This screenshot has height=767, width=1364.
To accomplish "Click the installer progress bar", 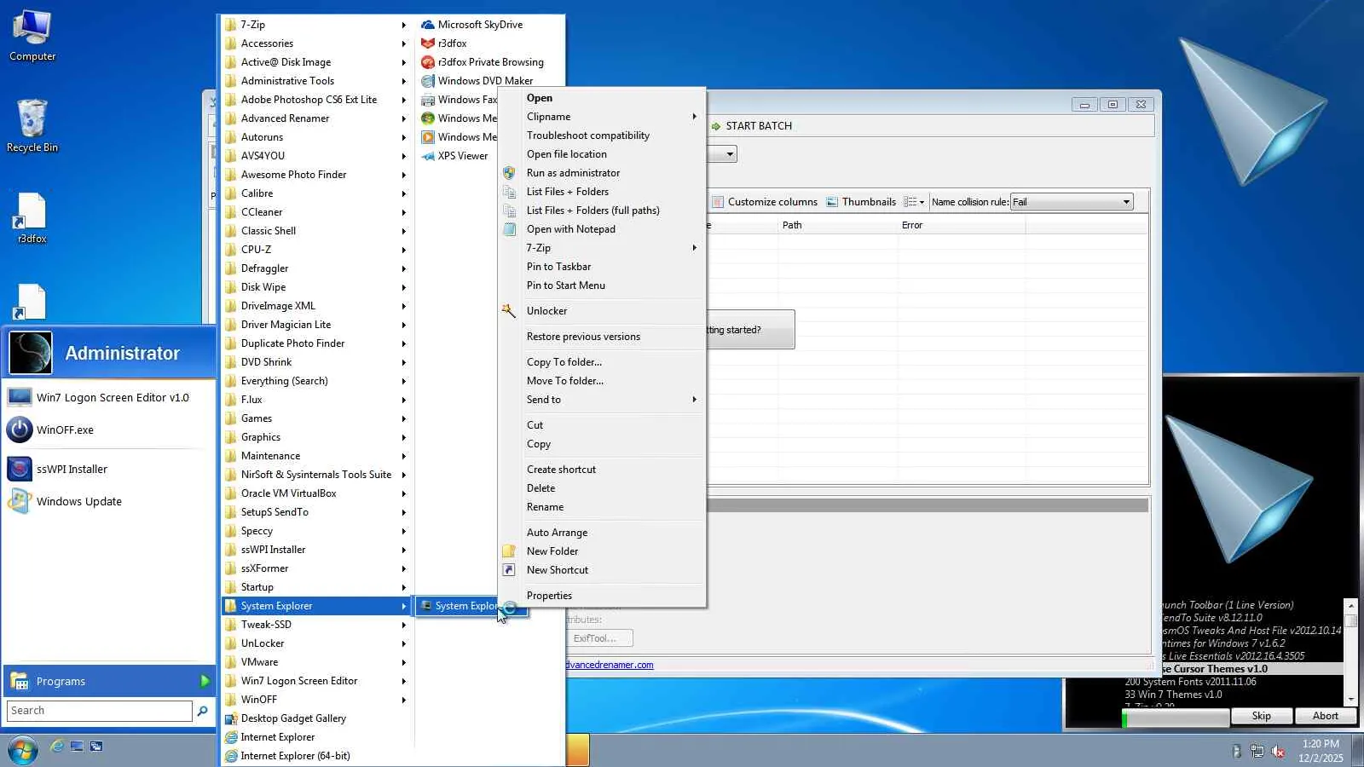I will pos(1176,719).
